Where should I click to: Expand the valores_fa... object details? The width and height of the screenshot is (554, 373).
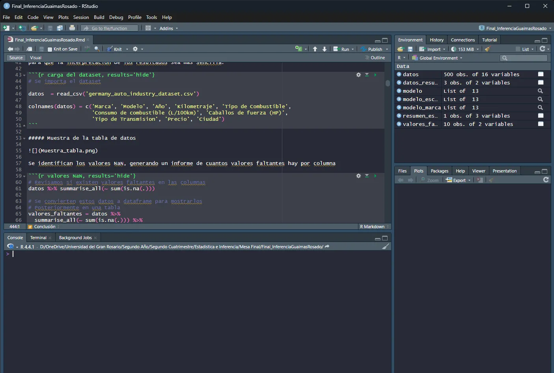pyautogui.click(x=399, y=124)
